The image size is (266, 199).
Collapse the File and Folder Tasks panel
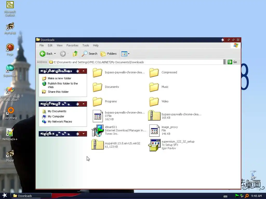pyautogui.click(x=83, y=71)
